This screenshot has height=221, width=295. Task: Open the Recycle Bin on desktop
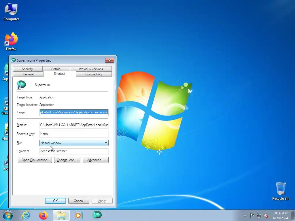281,191
